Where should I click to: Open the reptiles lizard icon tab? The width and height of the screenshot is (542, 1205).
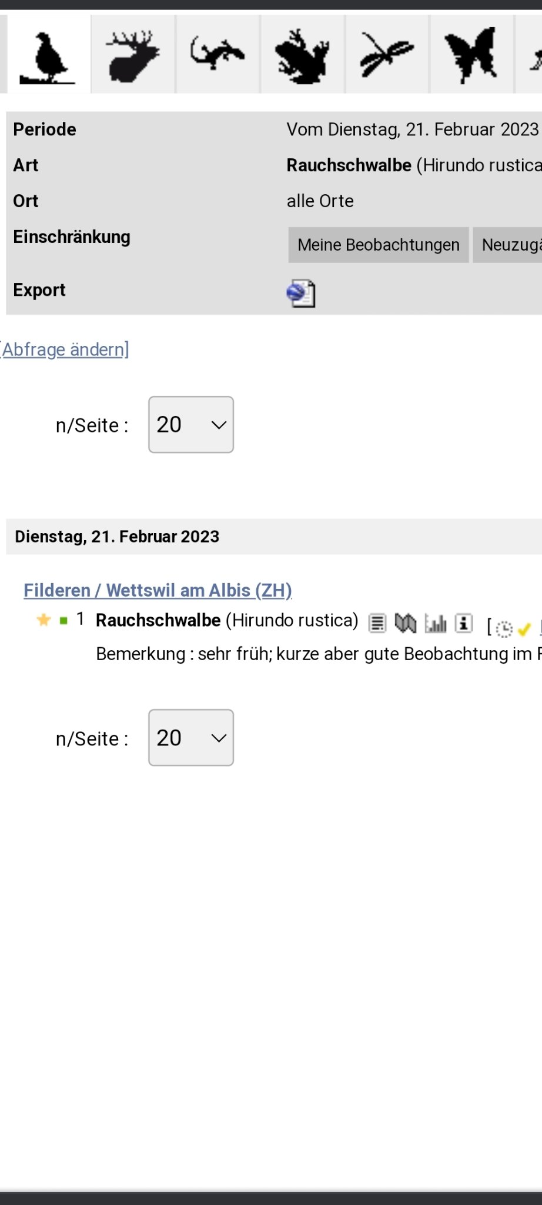[x=218, y=54]
